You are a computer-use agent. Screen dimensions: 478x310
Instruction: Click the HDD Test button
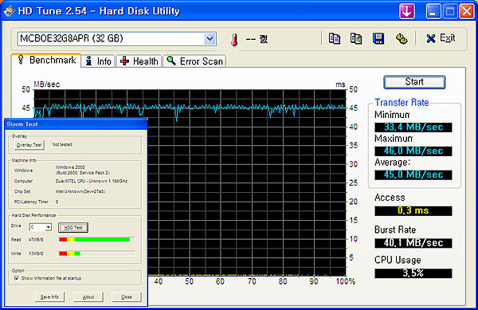point(73,227)
